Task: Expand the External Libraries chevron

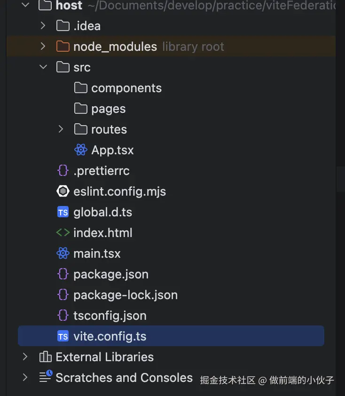Action: click(25, 357)
